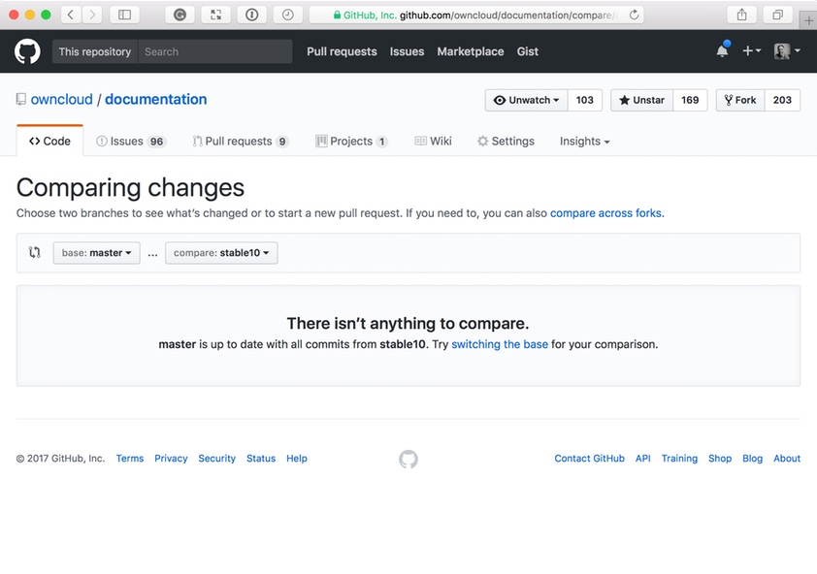The height and width of the screenshot is (574, 817).
Task: Open the base: master branch dropdown
Action: tap(96, 252)
